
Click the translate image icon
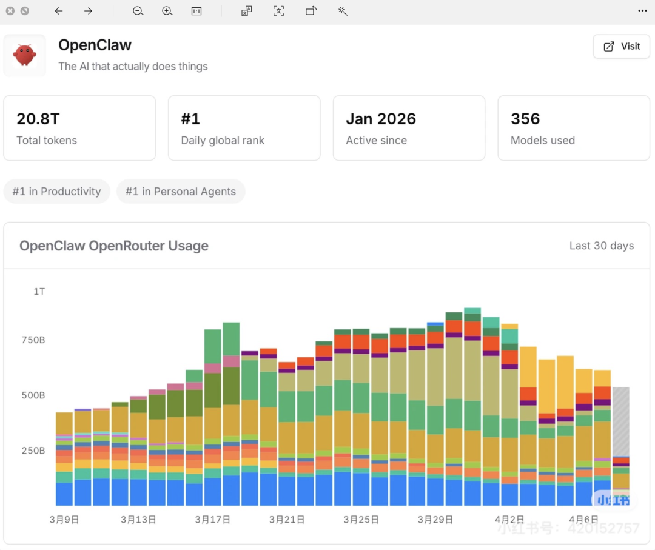(x=246, y=11)
